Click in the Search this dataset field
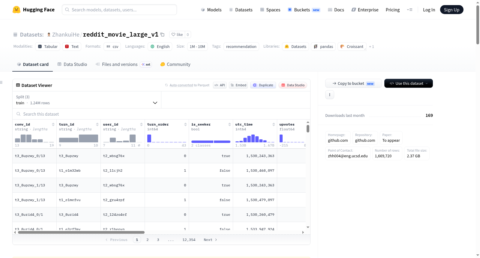 pos(161,114)
